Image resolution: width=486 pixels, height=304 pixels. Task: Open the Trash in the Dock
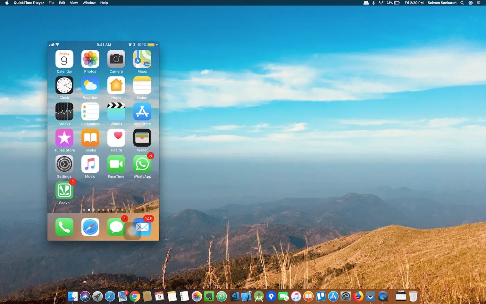coord(413,296)
